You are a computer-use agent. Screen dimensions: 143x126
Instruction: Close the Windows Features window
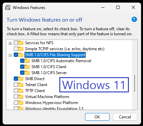point(133,8)
